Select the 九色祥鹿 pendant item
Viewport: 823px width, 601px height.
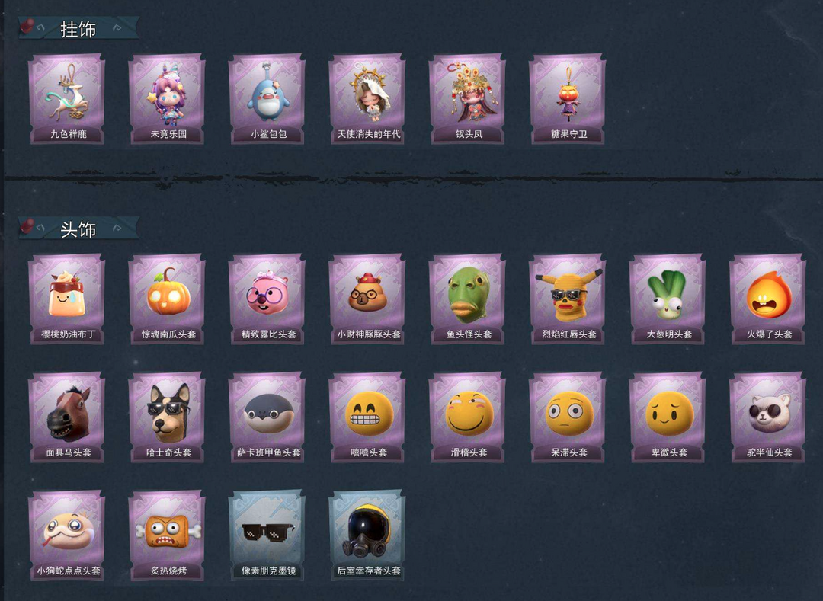(67, 98)
